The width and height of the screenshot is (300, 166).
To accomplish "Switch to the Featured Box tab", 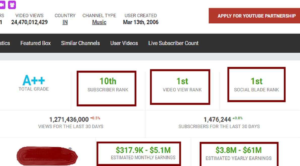I will click(35, 43).
